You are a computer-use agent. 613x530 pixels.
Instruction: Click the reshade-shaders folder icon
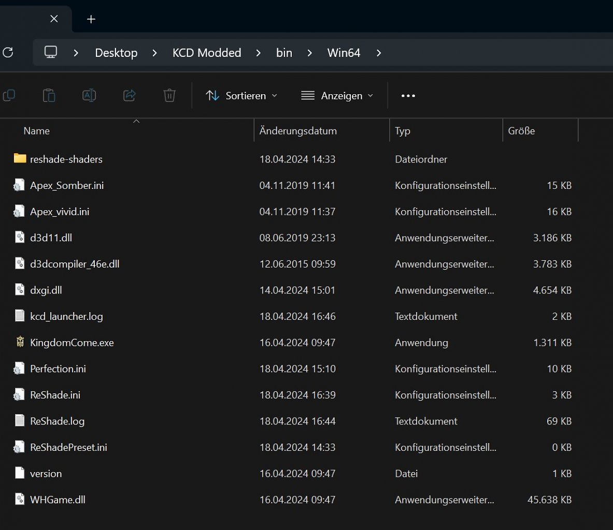pos(20,158)
